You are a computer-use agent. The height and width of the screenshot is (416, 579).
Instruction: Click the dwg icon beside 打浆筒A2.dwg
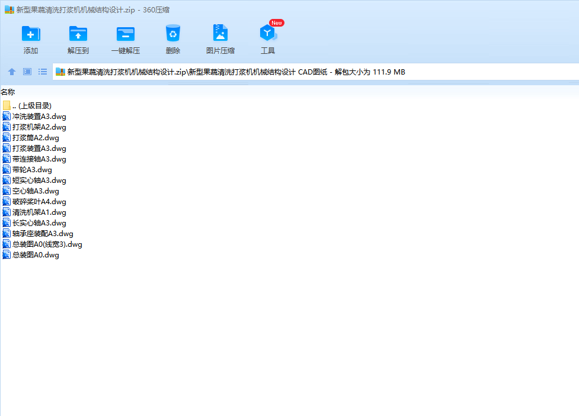(x=7, y=138)
